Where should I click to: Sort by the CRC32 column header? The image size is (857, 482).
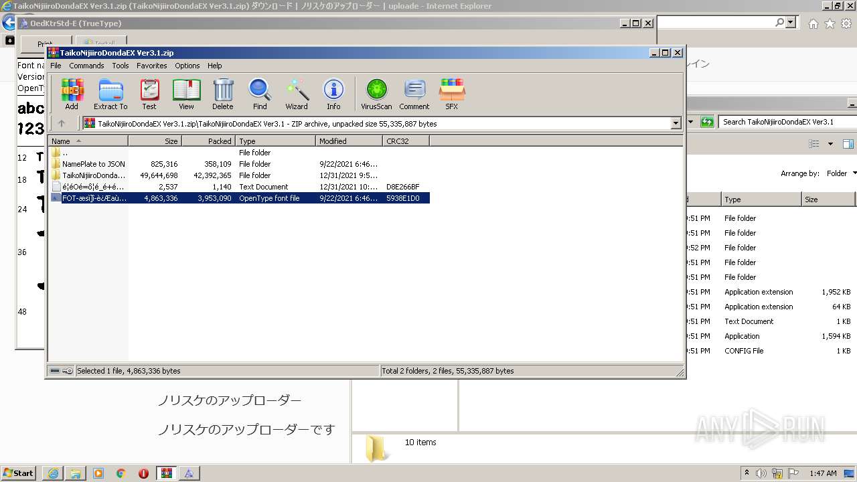[x=406, y=141]
